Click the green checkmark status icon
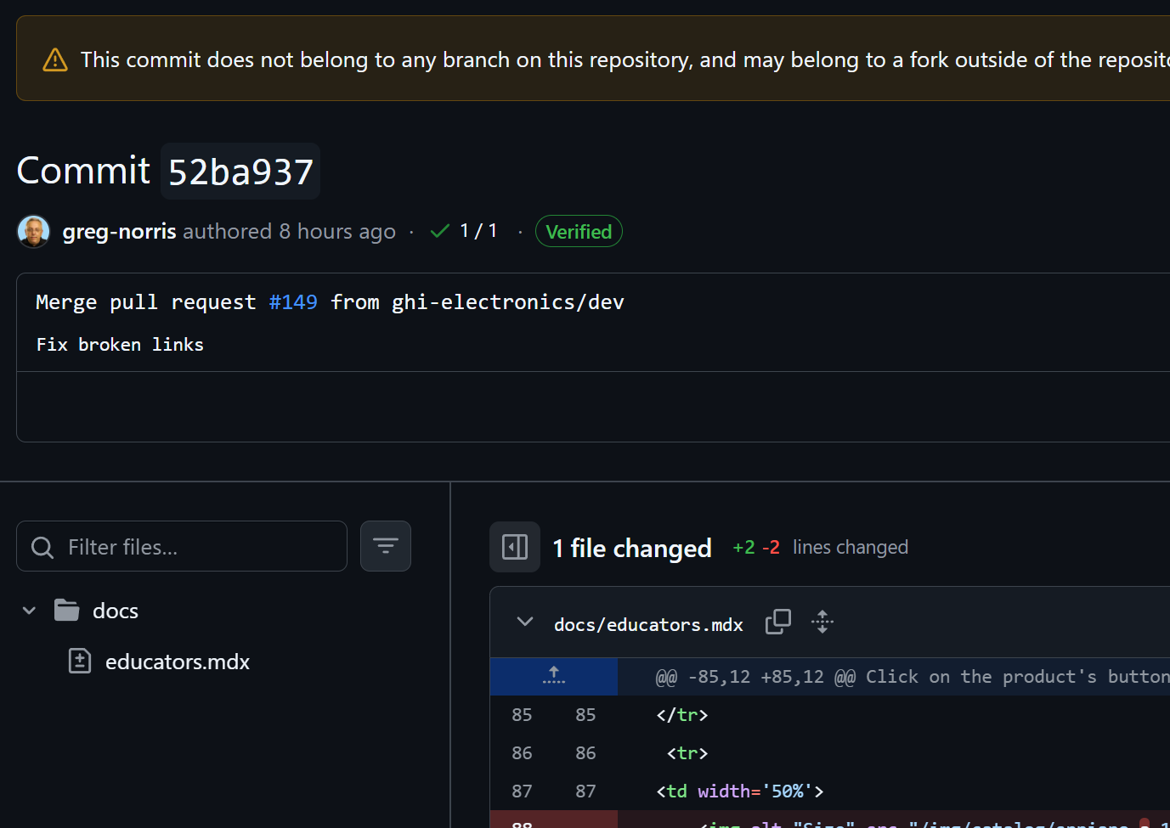Image resolution: width=1170 pixels, height=828 pixels. click(439, 231)
